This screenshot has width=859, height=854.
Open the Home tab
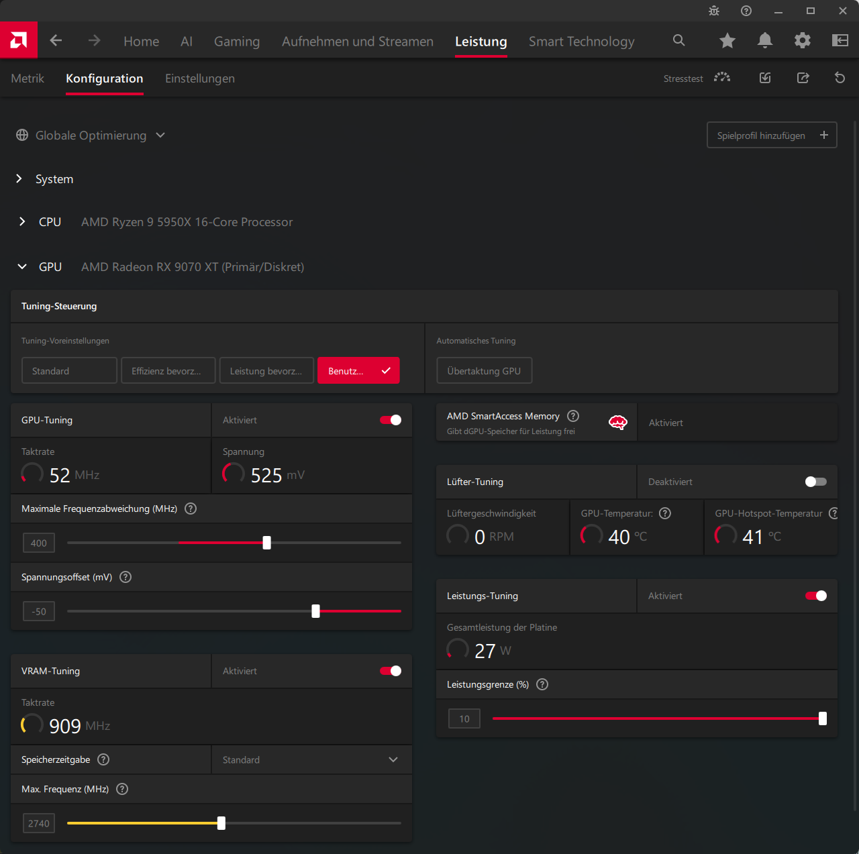click(142, 41)
